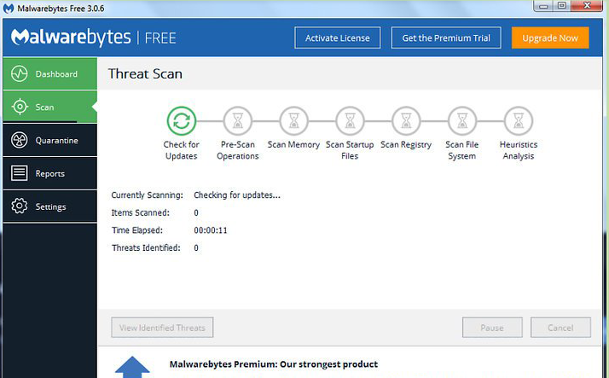Go to the Reports section
This screenshot has width=609, height=378.
49,173
